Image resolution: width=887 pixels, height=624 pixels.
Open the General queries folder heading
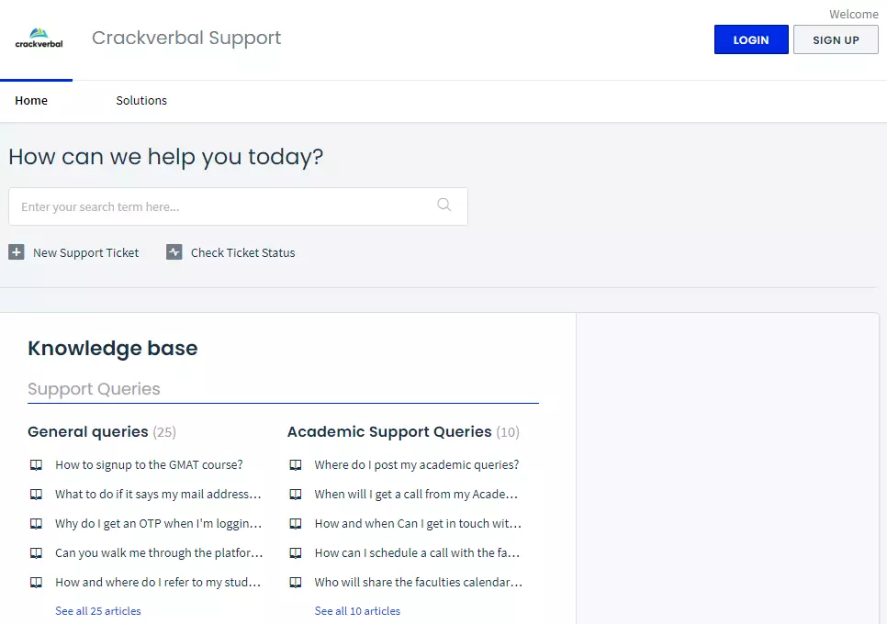[x=87, y=432]
